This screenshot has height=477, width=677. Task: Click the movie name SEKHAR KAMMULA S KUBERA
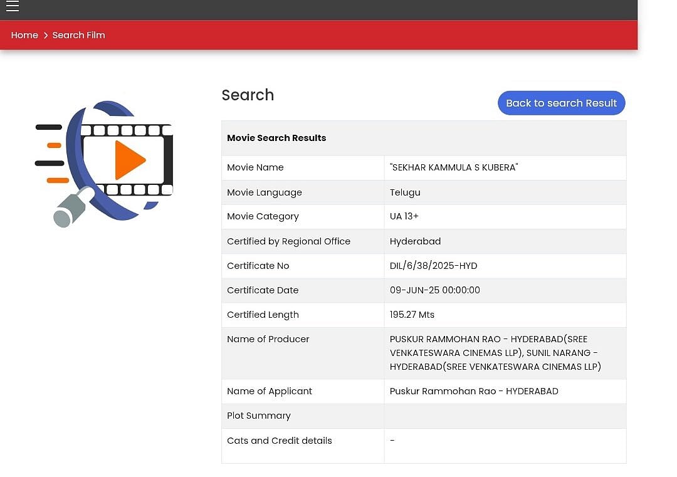(x=454, y=167)
